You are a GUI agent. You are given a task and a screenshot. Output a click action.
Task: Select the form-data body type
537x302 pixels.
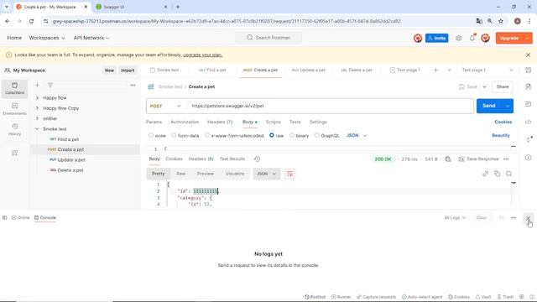coord(174,135)
